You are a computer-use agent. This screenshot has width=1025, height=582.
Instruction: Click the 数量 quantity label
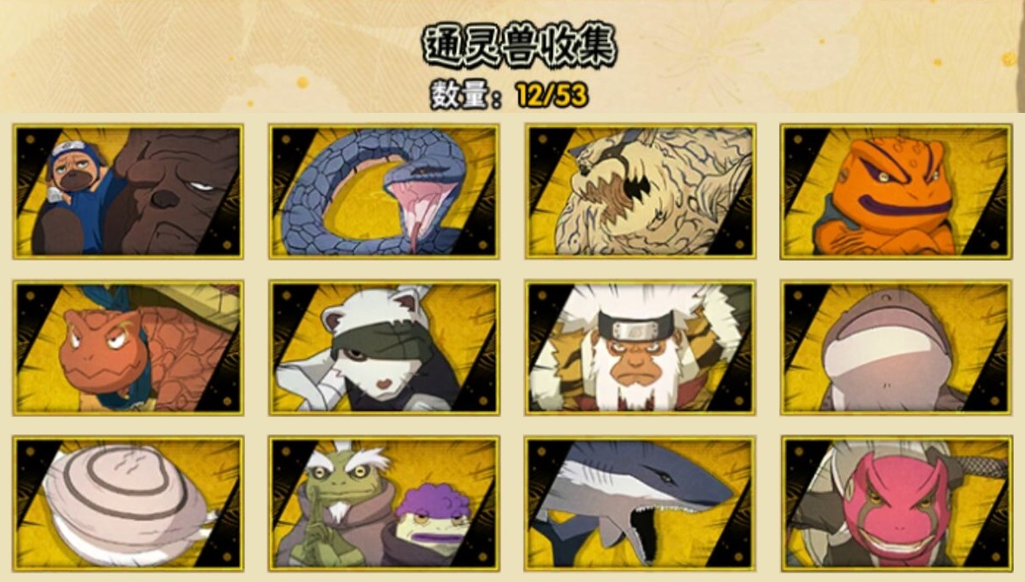coord(461,96)
